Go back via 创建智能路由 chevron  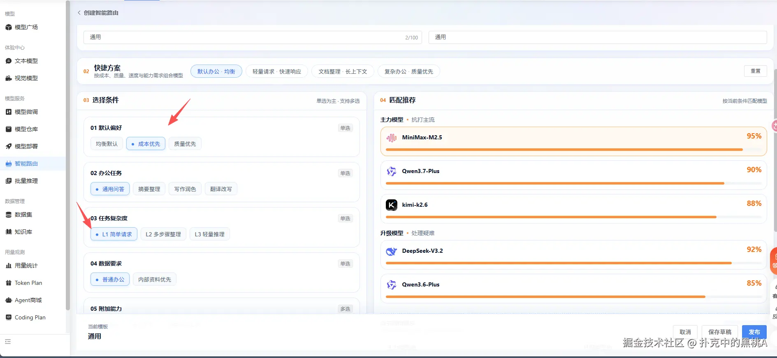click(79, 13)
